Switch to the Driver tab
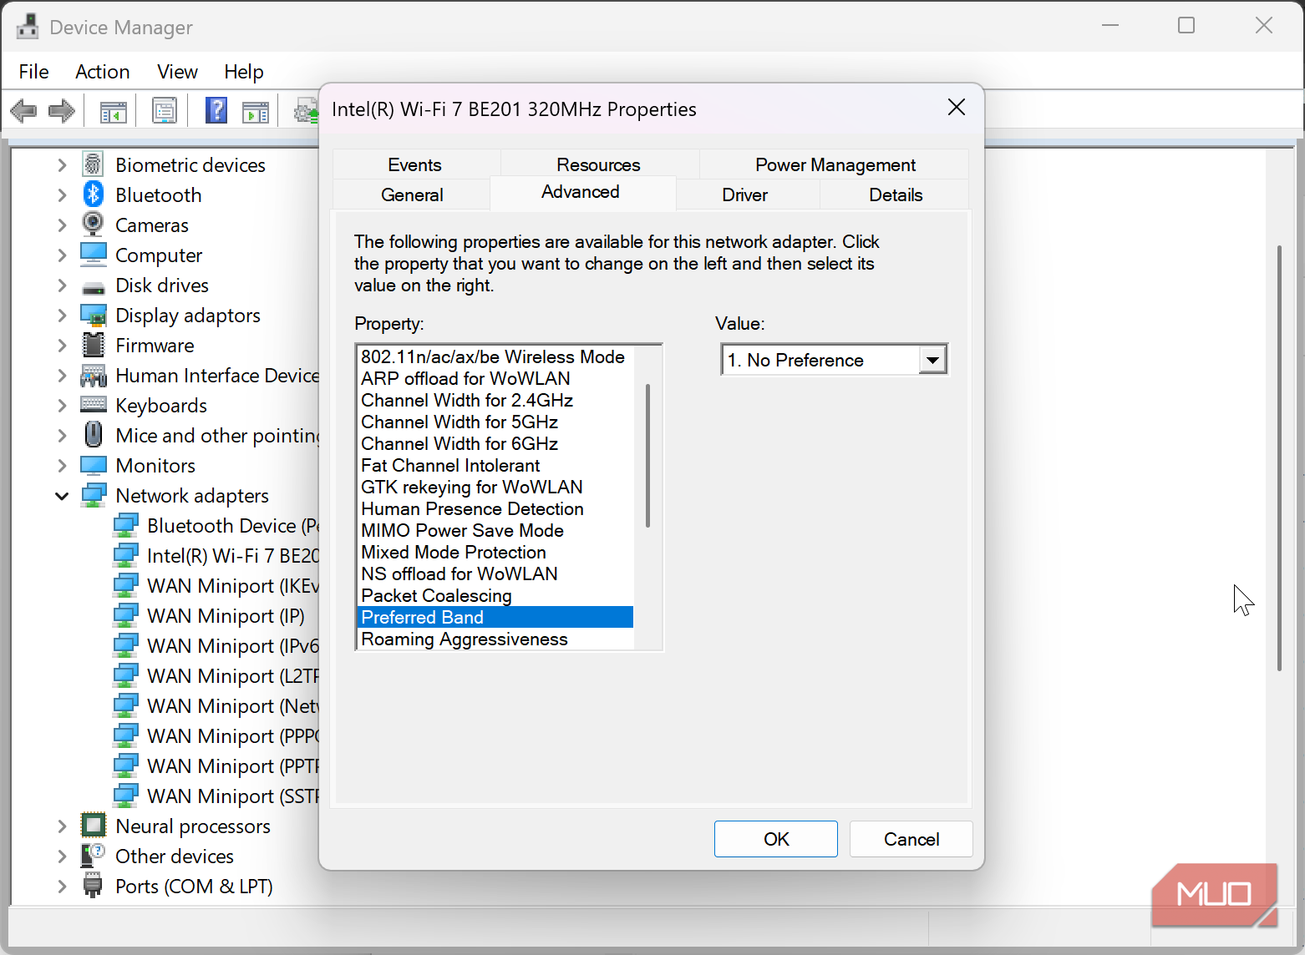The image size is (1305, 955). [x=745, y=195]
